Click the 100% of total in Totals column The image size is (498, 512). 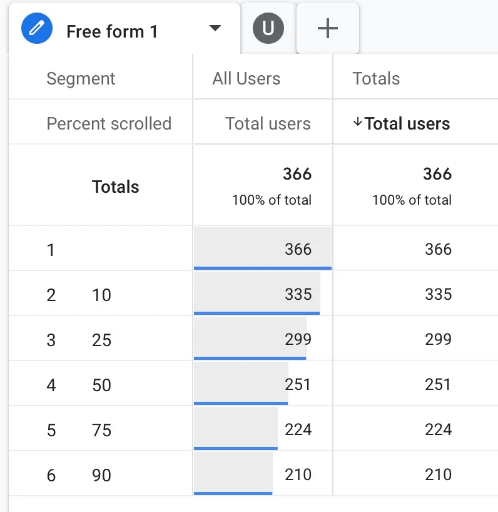point(412,200)
